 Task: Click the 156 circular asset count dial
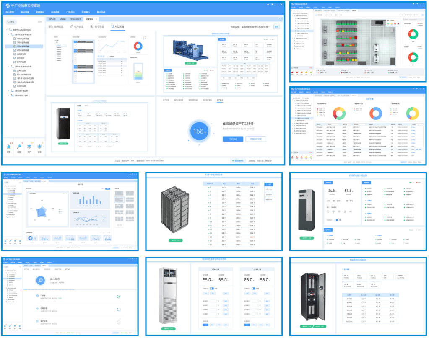199,132
